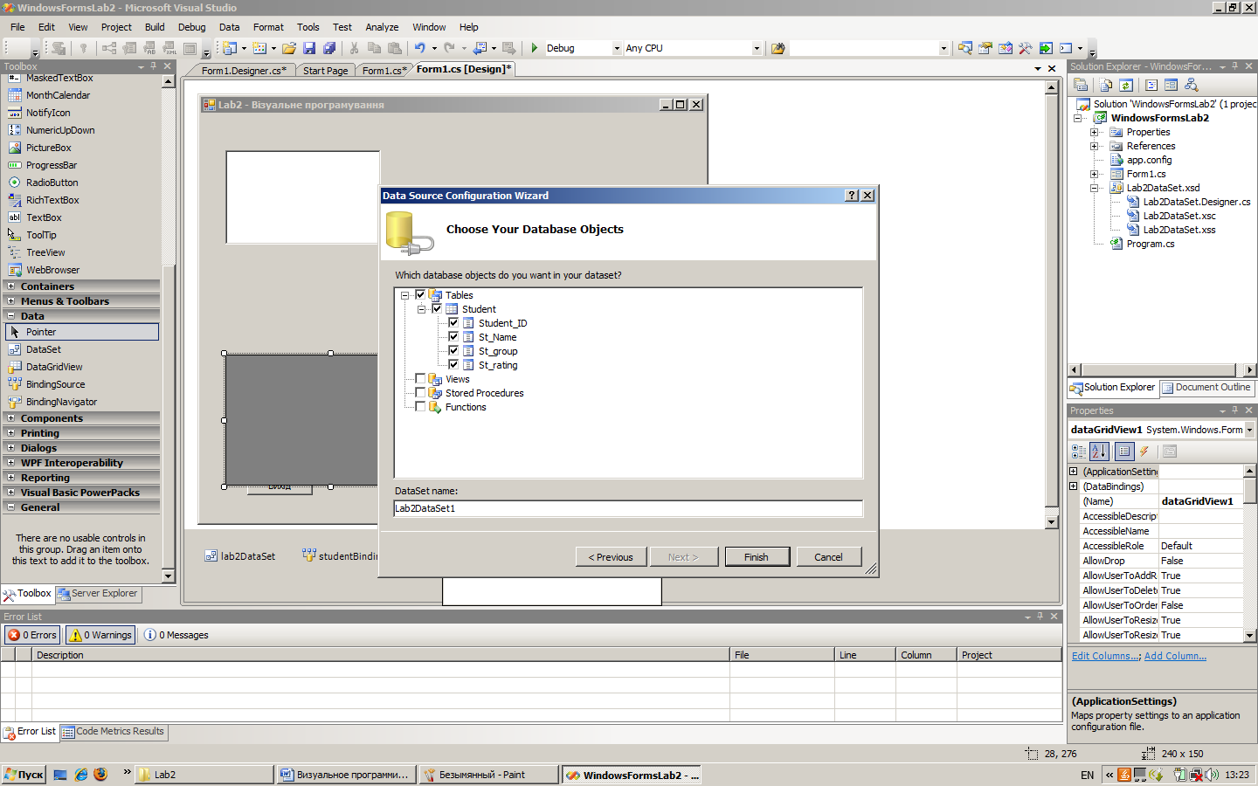Open Internet Explorer from quick launch

tap(81, 775)
